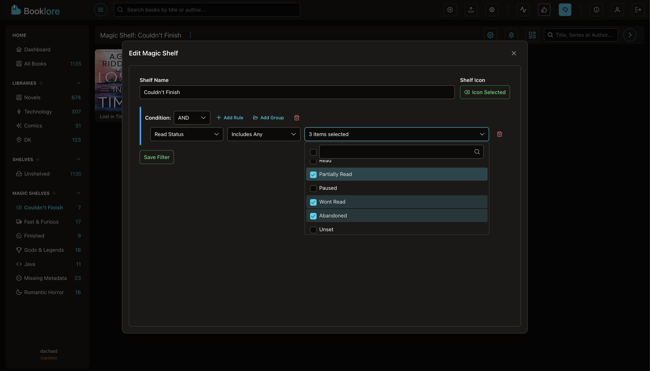Screen dimensions: 650x371
Task: Open the Finished magic shelf
Action: pyautogui.click(x=34, y=236)
